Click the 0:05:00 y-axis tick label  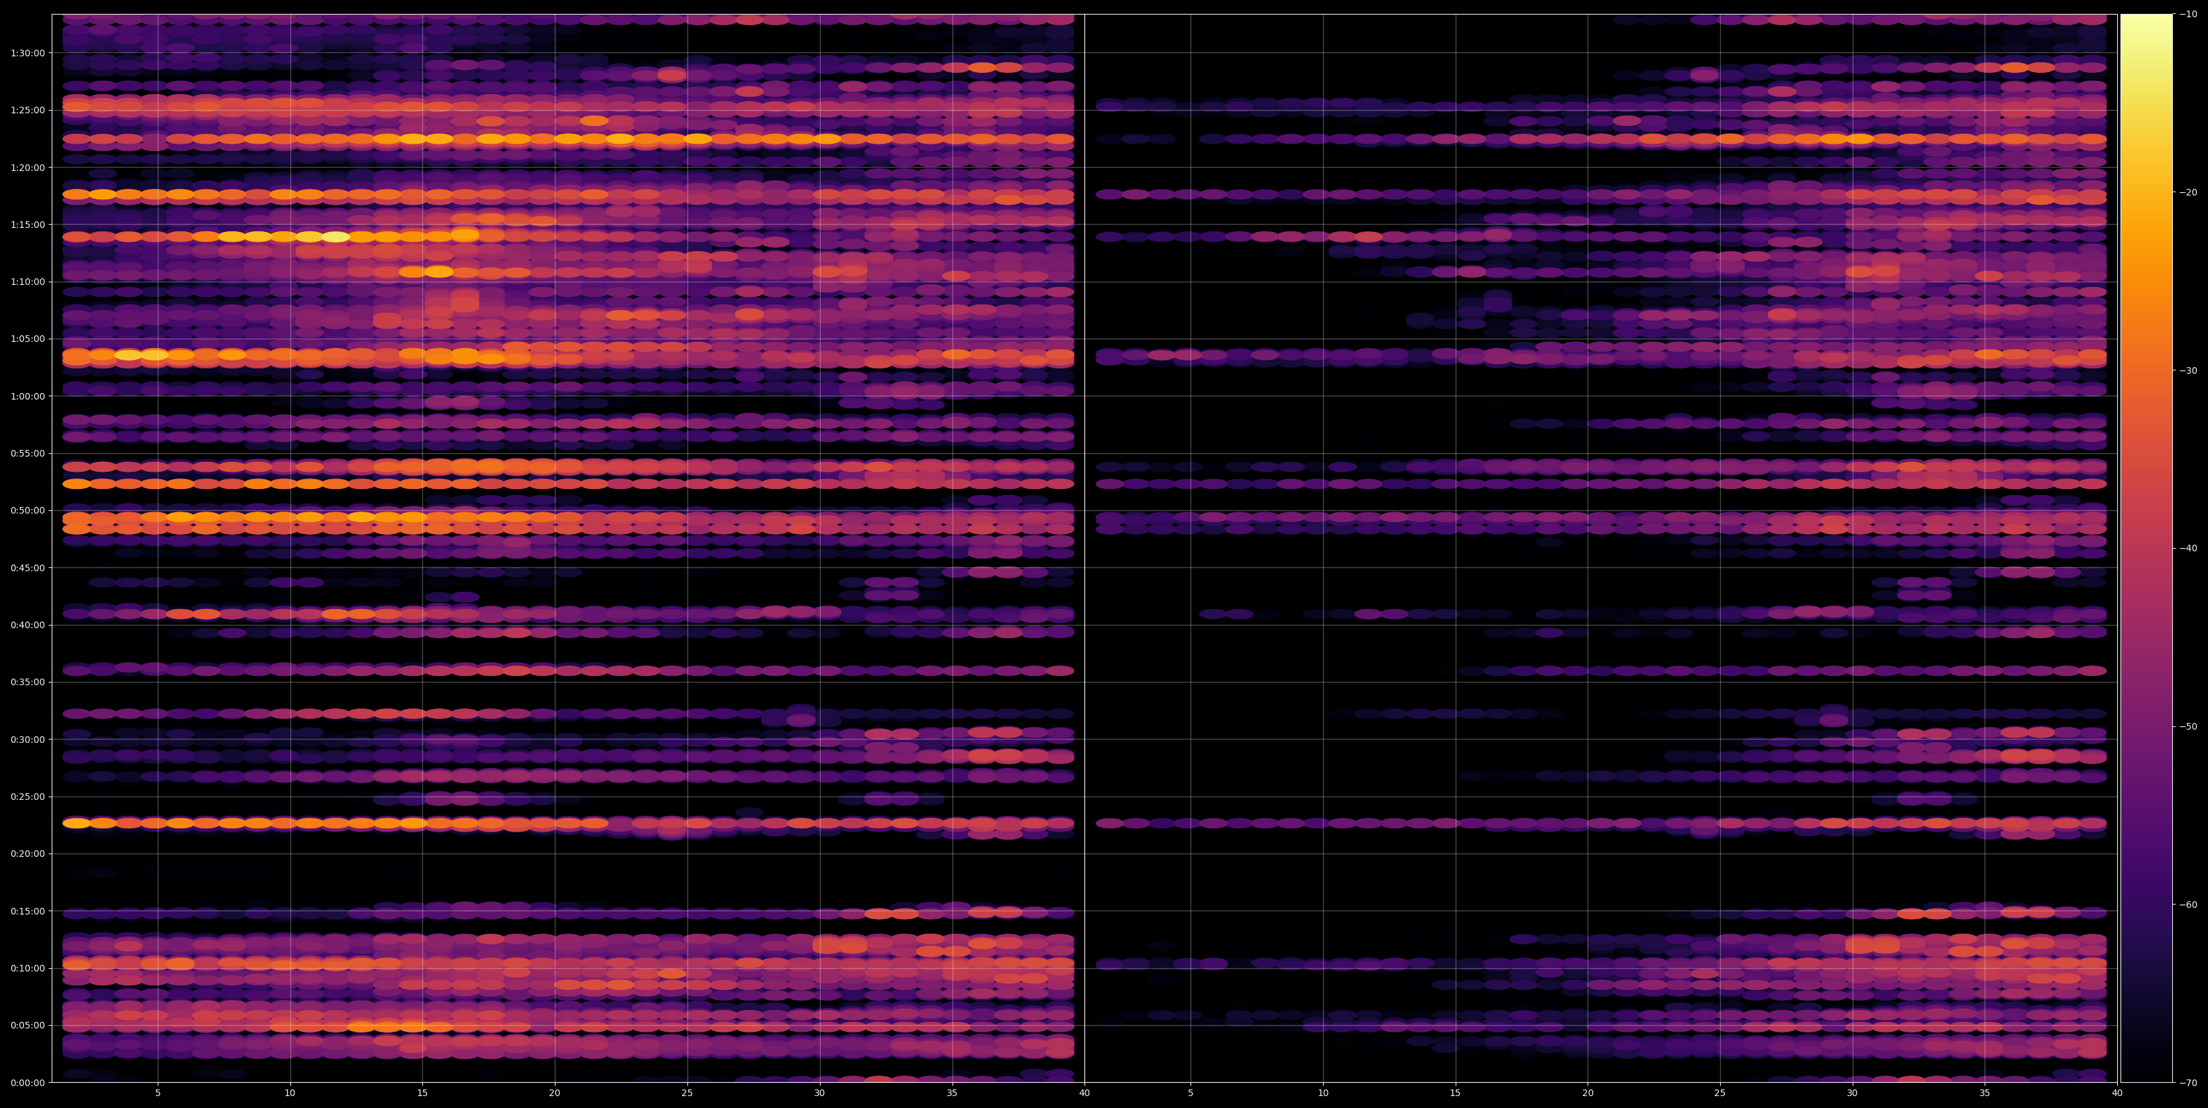27,1026
